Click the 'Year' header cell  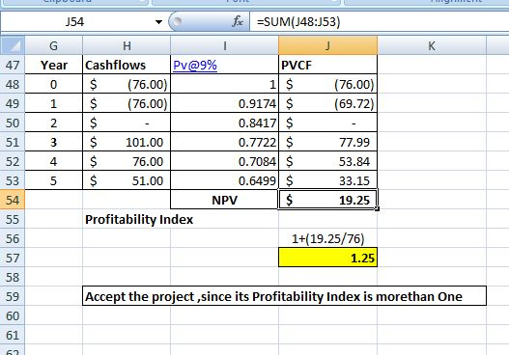(53, 65)
